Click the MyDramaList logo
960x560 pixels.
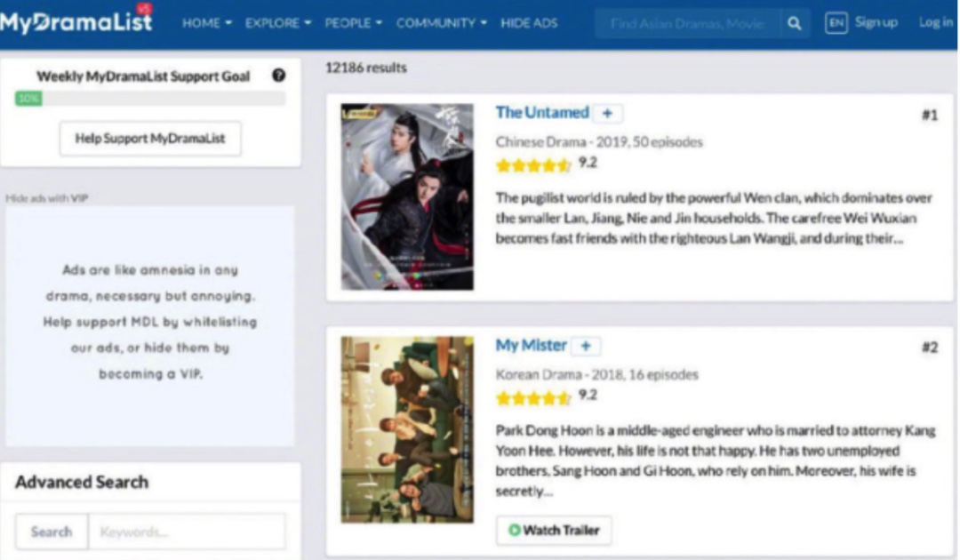pyautogui.click(x=76, y=21)
